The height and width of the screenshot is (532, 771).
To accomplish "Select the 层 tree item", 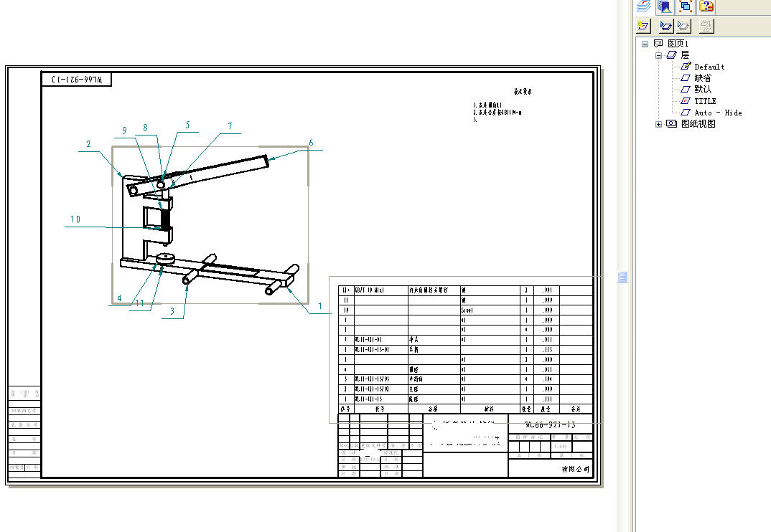I will click(x=685, y=55).
